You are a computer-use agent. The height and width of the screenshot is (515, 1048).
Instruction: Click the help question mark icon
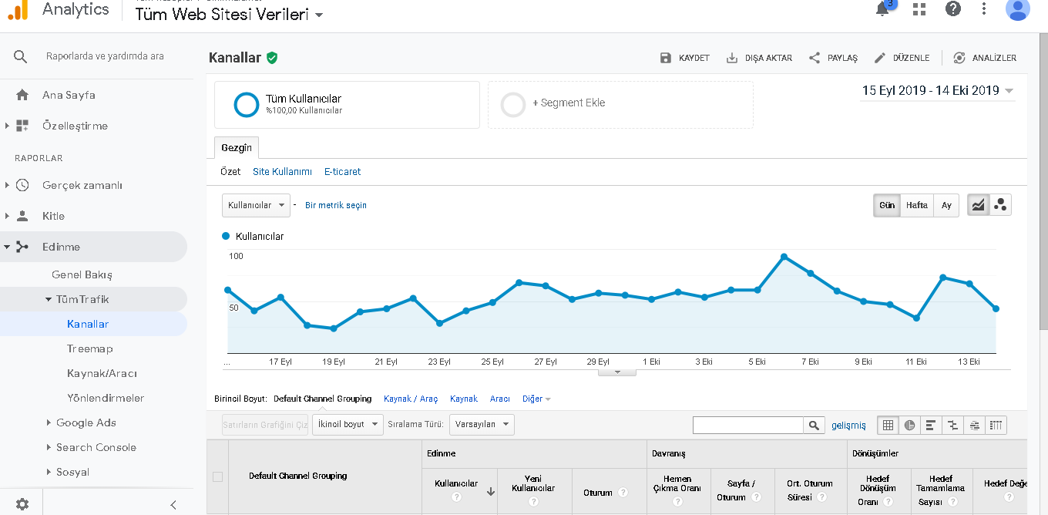[953, 9]
